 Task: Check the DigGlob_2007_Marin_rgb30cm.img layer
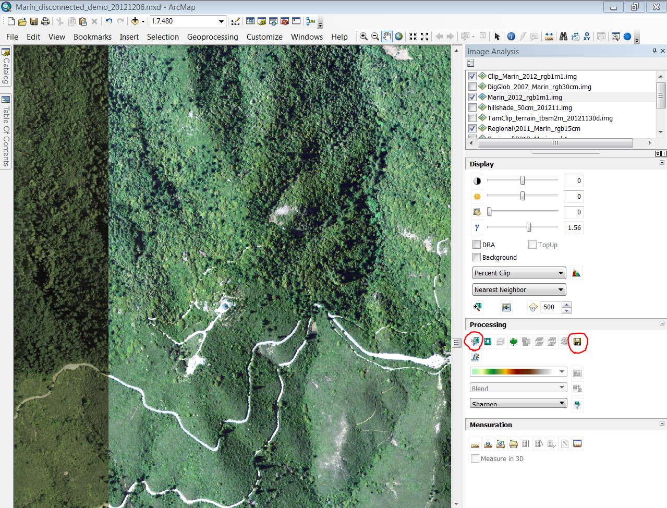[x=472, y=87]
